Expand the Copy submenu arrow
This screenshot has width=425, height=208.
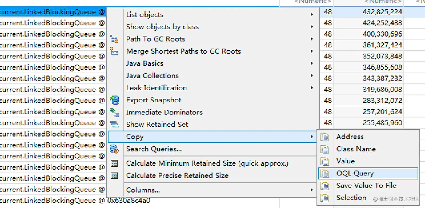point(312,137)
